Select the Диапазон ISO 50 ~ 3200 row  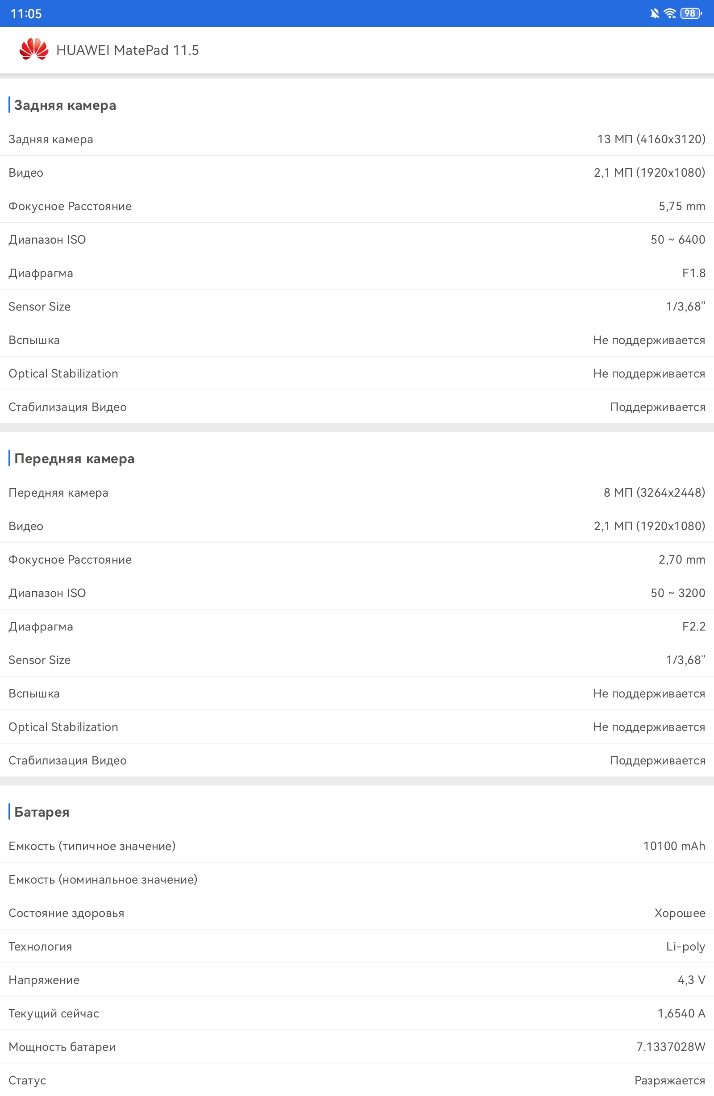[x=357, y=593]
